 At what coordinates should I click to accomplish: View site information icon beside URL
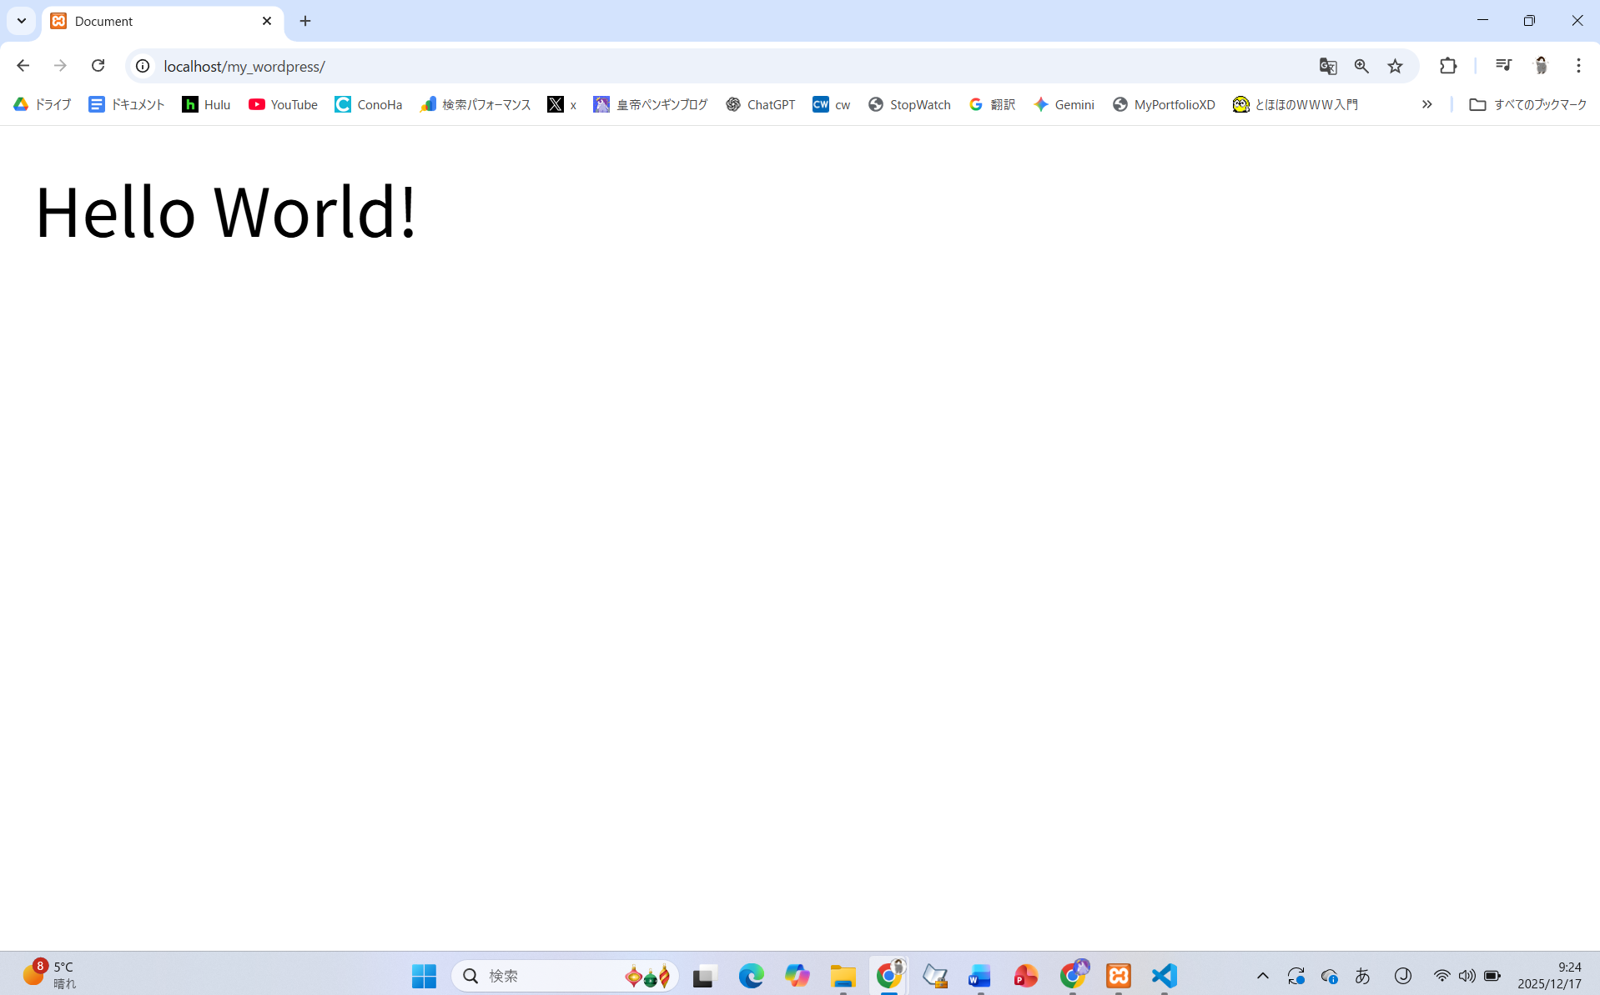[x=143, y=66]
